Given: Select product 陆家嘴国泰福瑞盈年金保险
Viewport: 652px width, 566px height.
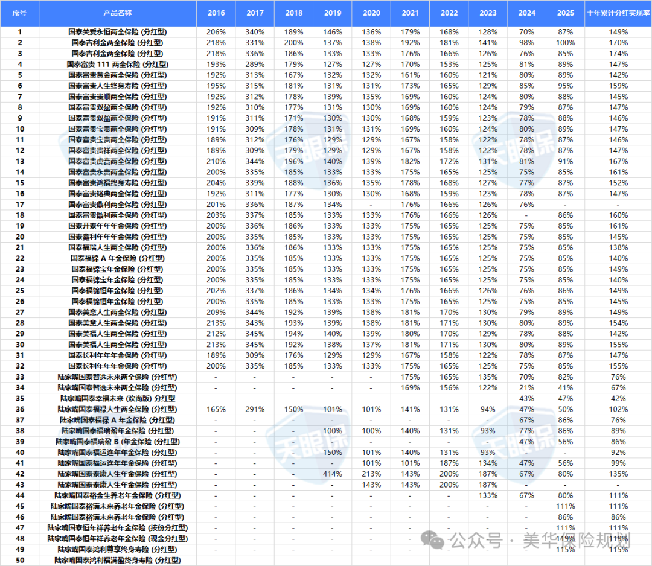Looking at the screenshot, I should click(x=118, y=431).
